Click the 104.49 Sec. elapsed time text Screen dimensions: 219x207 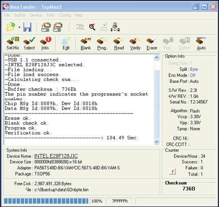pyautogui.click(x=122, y=138)
